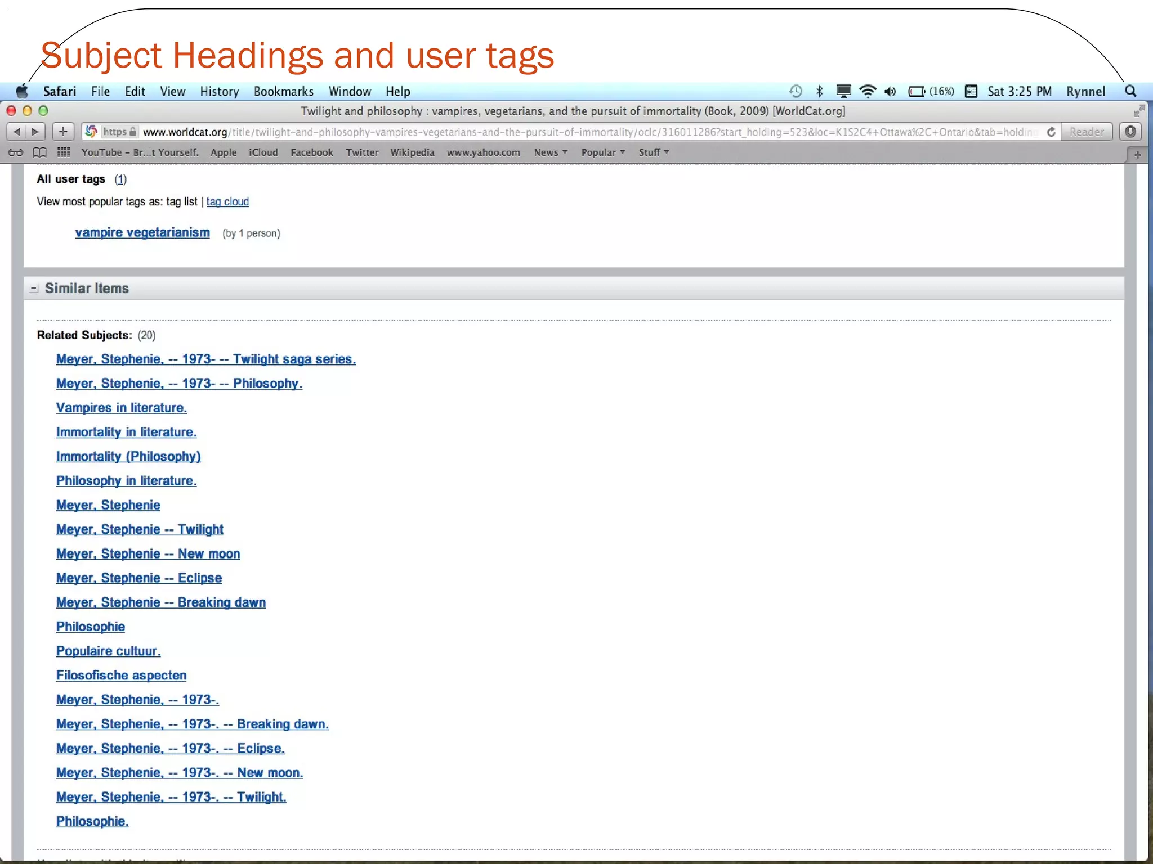Open the View menu
The image size is (1153, 864).
pyautogui.click(x=172, y=91)
